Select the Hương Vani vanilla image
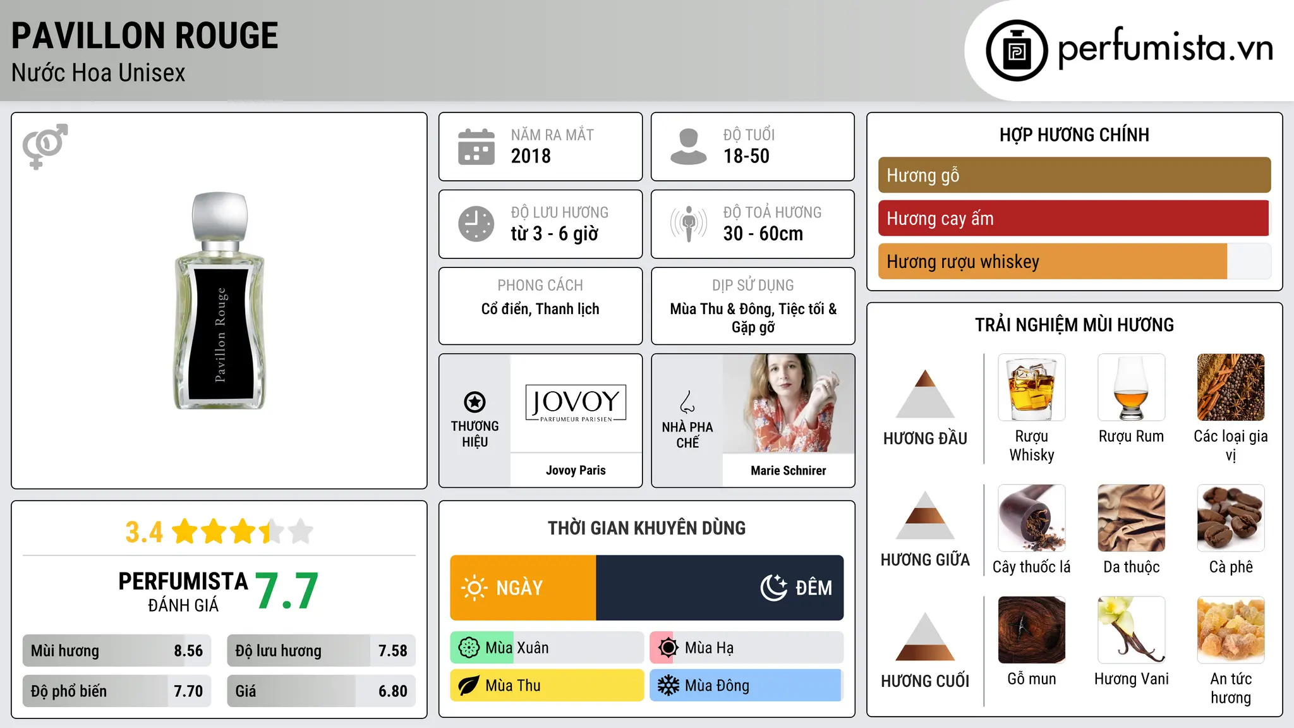The image size is (1294, 728). click(1131, 630)
